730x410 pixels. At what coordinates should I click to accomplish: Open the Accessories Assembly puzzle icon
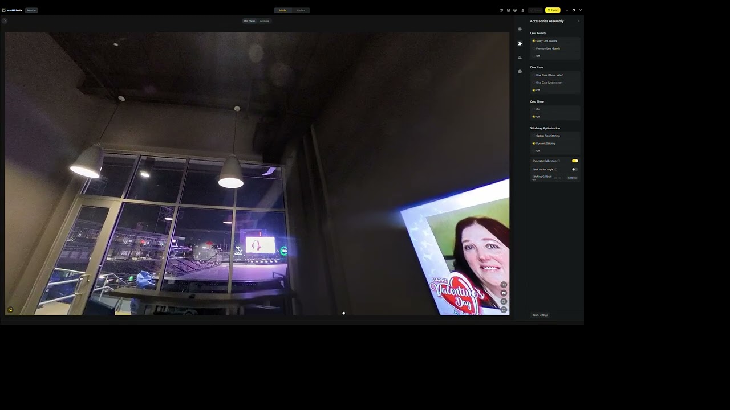pos(520,43)
